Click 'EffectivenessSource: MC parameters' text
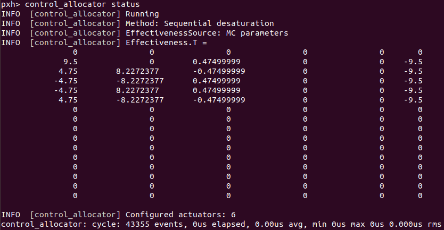The height and width of the screenshot is (230, 444). click(x=207, y=33)
